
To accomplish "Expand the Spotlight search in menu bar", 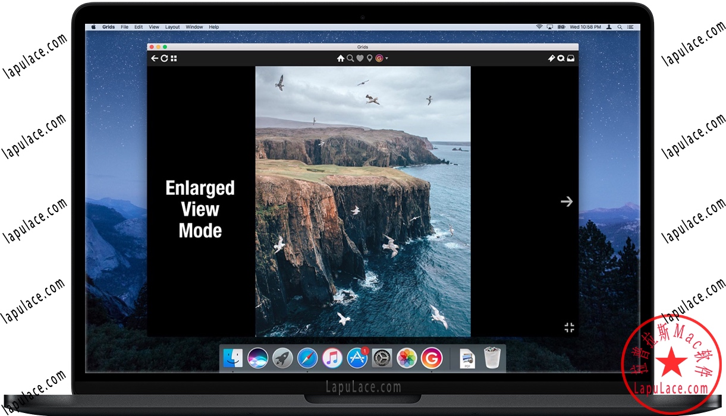I will pos(619,27).
